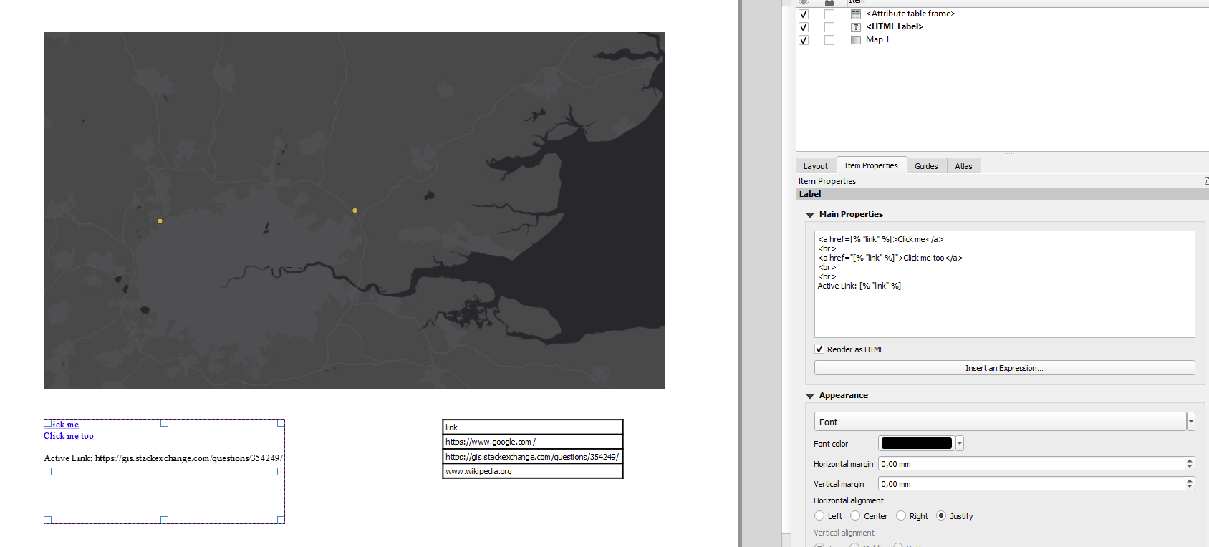Select Map 1 in items list
Image resolution: width=1209 pixels, height=547 pixels.
(877, 39)
